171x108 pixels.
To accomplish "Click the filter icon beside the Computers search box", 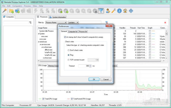I will tap(30, 23).
